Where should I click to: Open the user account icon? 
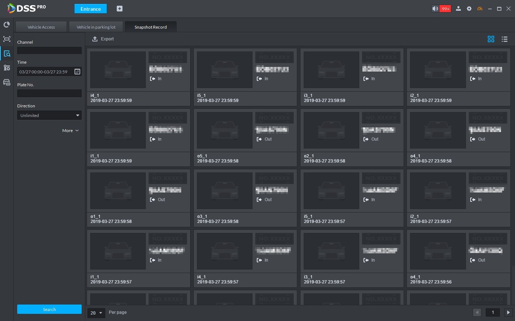(x=458, y=9)
